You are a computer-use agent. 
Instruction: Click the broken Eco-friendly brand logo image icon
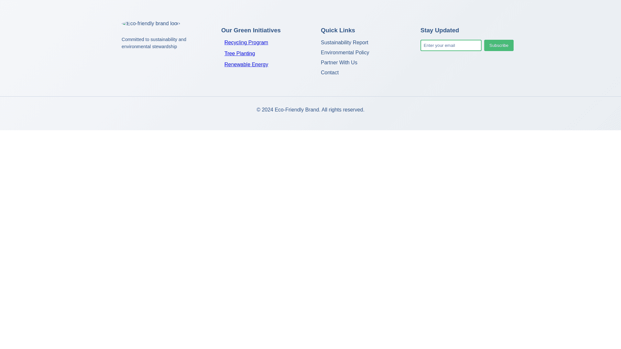pos(124,24)
